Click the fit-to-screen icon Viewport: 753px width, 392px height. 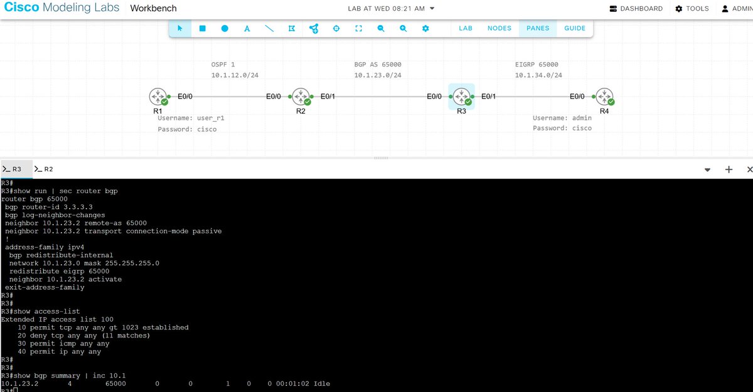[x=358, y=28]
